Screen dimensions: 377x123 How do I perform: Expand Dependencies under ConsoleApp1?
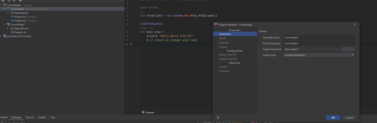(x=8, y=13)
